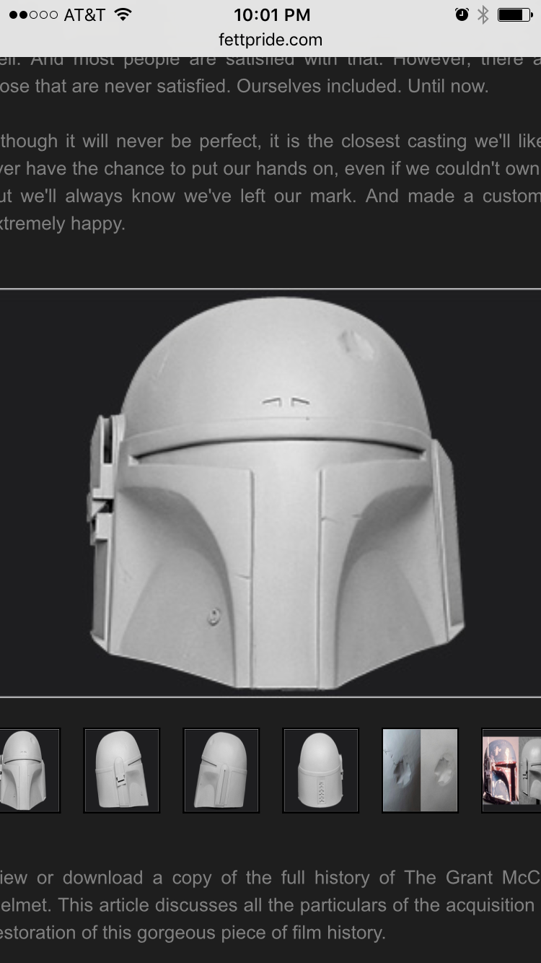541x963 pixels.
Task: Tap the AT&T signal strength dots
Action: pos(33,14)
